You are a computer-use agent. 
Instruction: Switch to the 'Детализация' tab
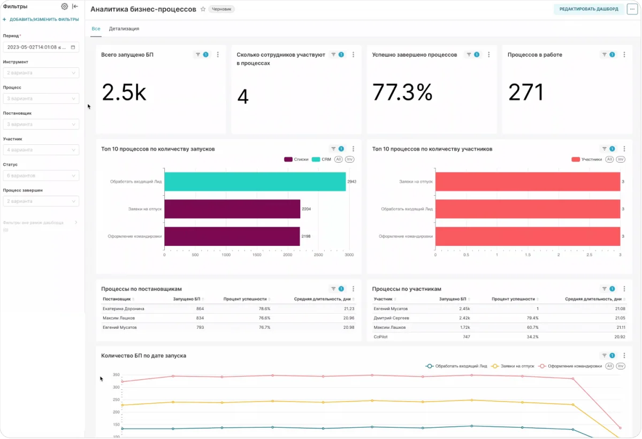(124, 29)
